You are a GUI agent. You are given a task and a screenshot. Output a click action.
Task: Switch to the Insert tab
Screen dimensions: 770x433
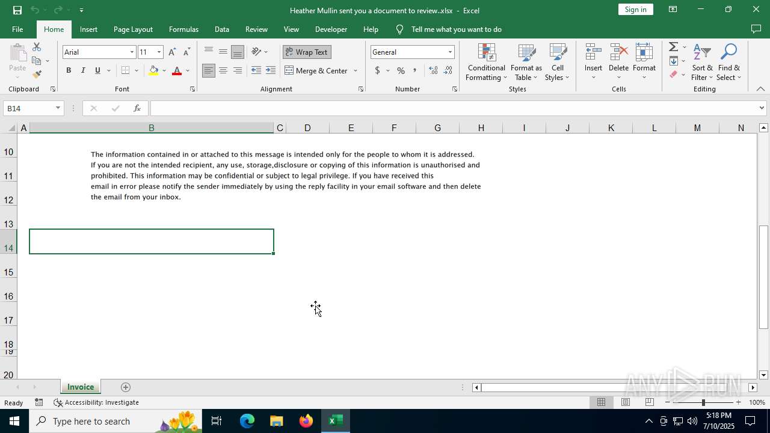click(88, 29)
